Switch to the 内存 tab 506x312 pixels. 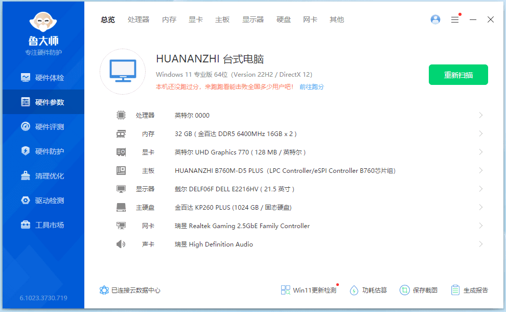click(169, 20)
